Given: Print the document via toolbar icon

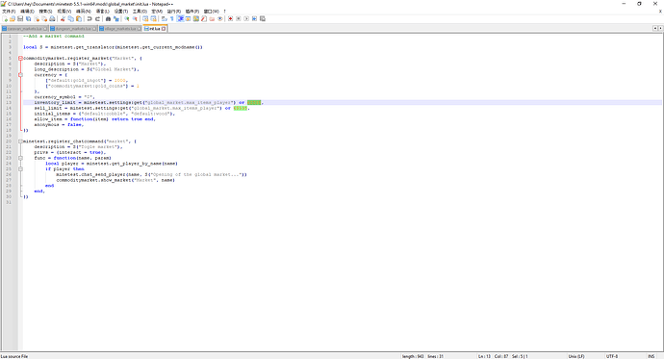Looking at the screenshot, I should pos(53,18).
